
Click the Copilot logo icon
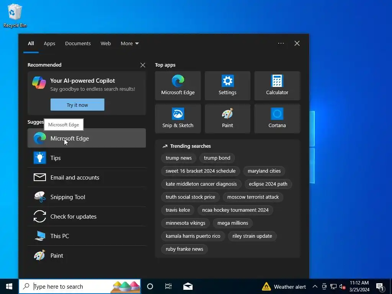click(39, 83)
